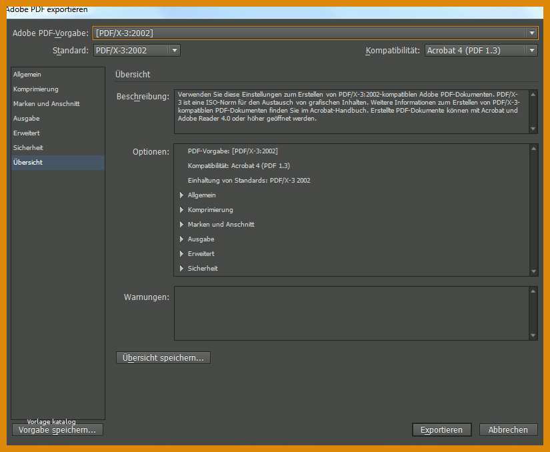The height and width of the screenshot is (452, 550).
Task: Expand the Komprimierung options triangle
Action: (x=182, y=210)
